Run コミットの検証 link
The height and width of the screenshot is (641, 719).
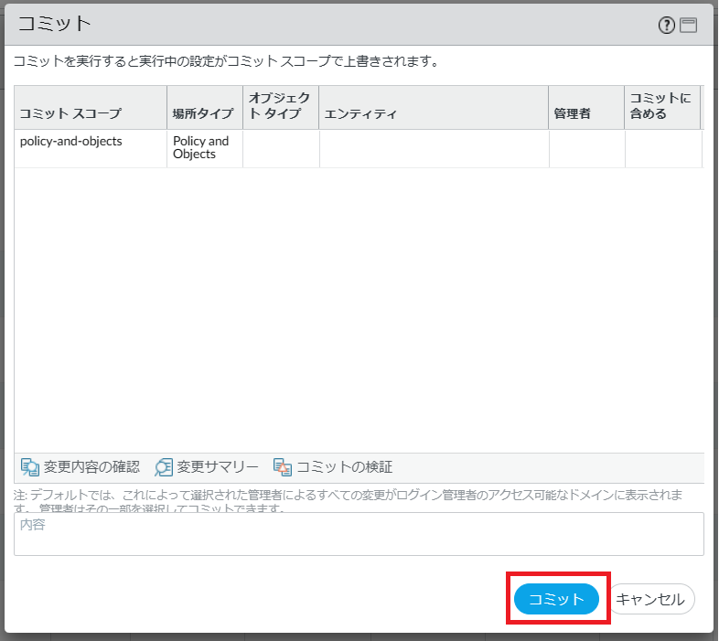pos(344,467)
